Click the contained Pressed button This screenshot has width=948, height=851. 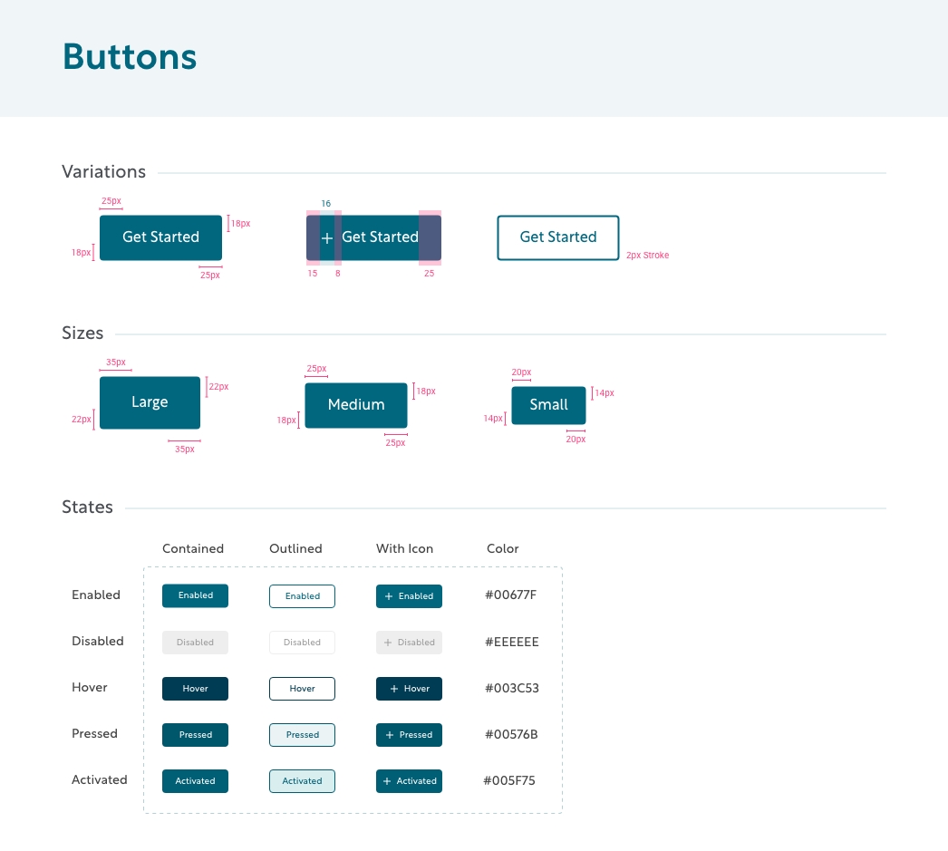point(195,734)
